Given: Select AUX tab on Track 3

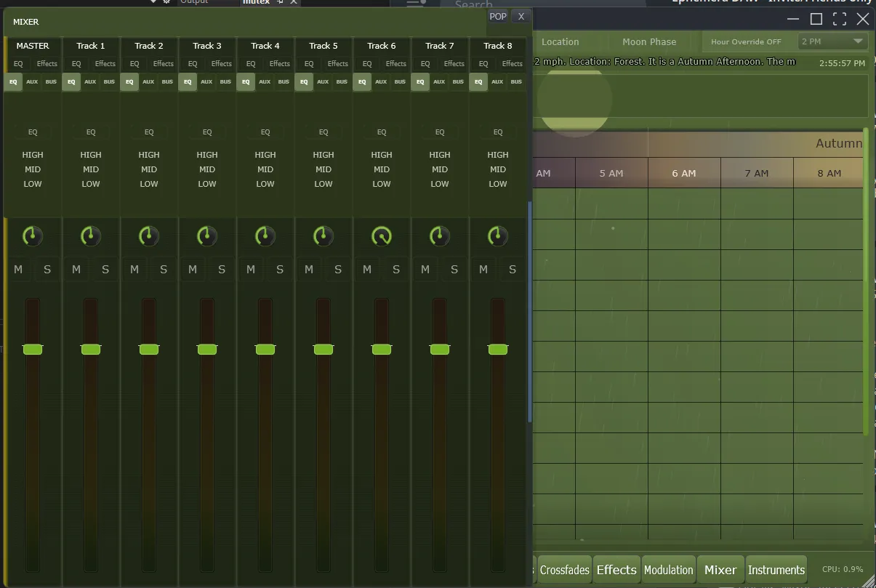Looking at the screenshot, I should coord(206,82).
